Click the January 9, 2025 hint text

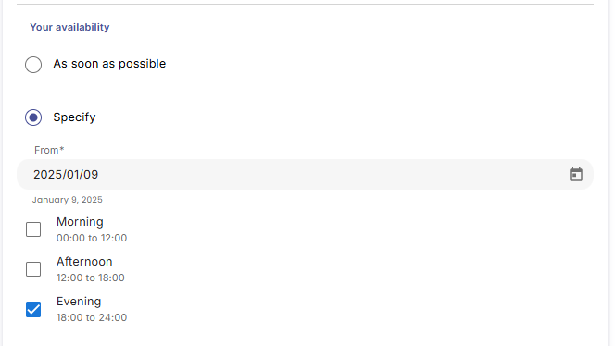68,200
